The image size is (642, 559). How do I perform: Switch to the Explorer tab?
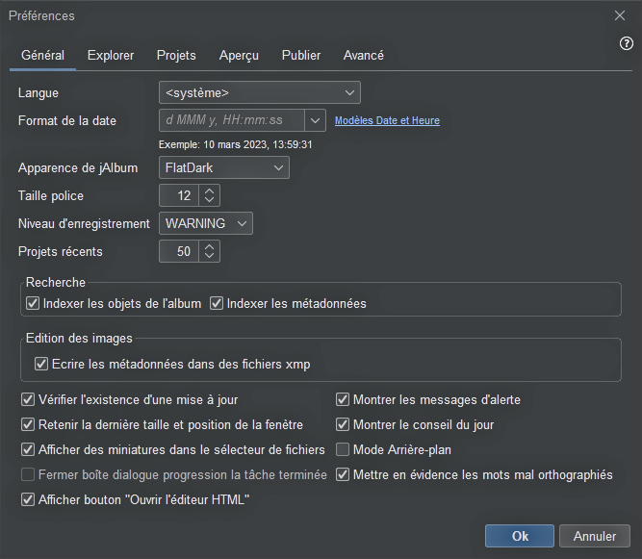coord(111,55)
